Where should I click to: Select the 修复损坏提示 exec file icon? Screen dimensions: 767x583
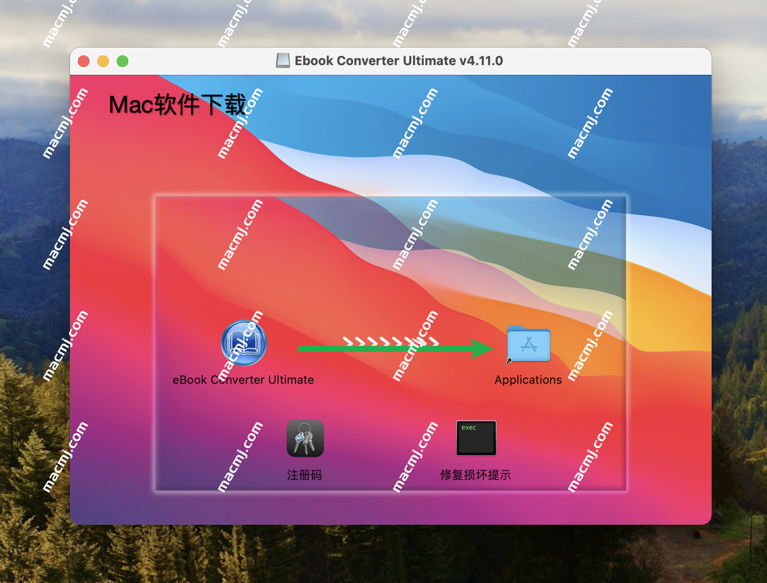coord(476,438)
